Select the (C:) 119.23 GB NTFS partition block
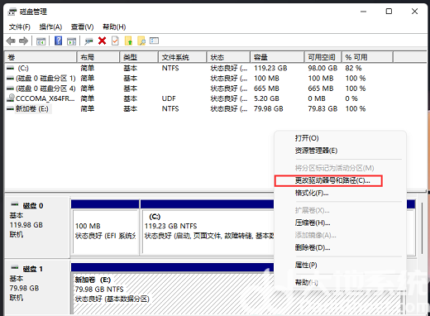430x316 pixels. (x=208, y=232)
